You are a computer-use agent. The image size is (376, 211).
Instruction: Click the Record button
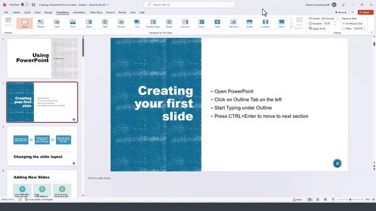[341, 12]
